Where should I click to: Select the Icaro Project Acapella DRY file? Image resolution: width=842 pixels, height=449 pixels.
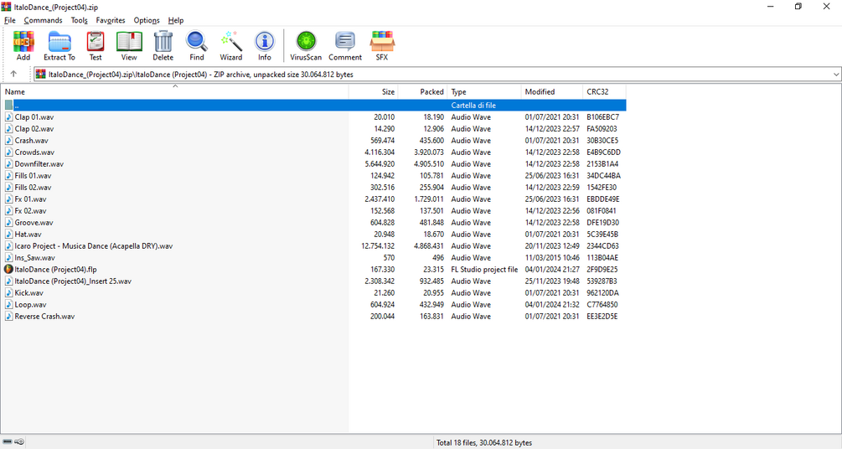(94, 246)
